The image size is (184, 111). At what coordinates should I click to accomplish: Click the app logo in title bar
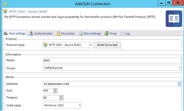coord(5,4)
